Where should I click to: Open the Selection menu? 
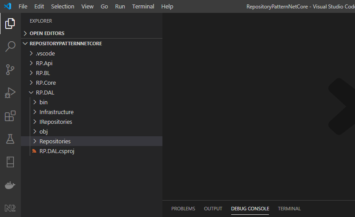(x=63, y=7)
